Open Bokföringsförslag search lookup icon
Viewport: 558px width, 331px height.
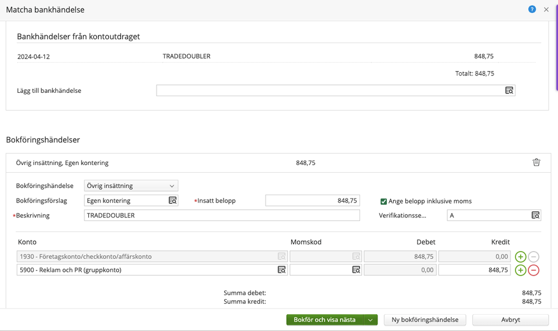[x=173, y=201]
